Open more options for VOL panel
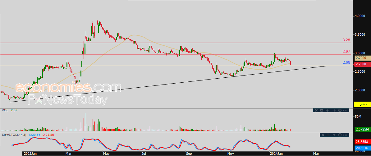The width and height of the screenshot is (371, 156). click(x=345, y=111)
